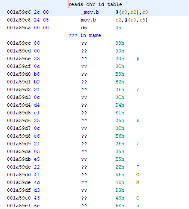Select the reads_chr_id_table label
This screenshot has width=189, height=209.
tap(95, 5)
